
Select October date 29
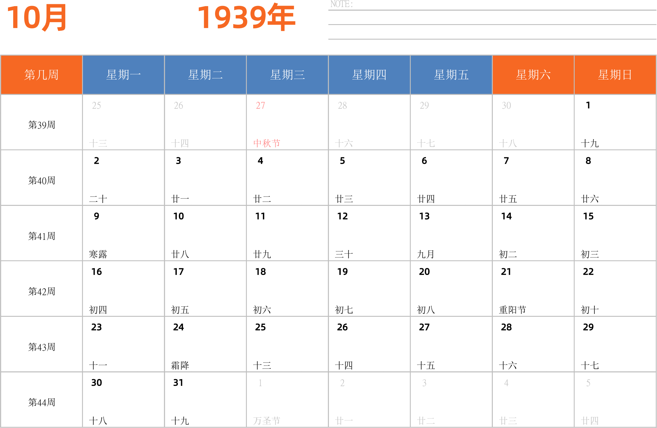pyautogui.click(x=588, y=327)
